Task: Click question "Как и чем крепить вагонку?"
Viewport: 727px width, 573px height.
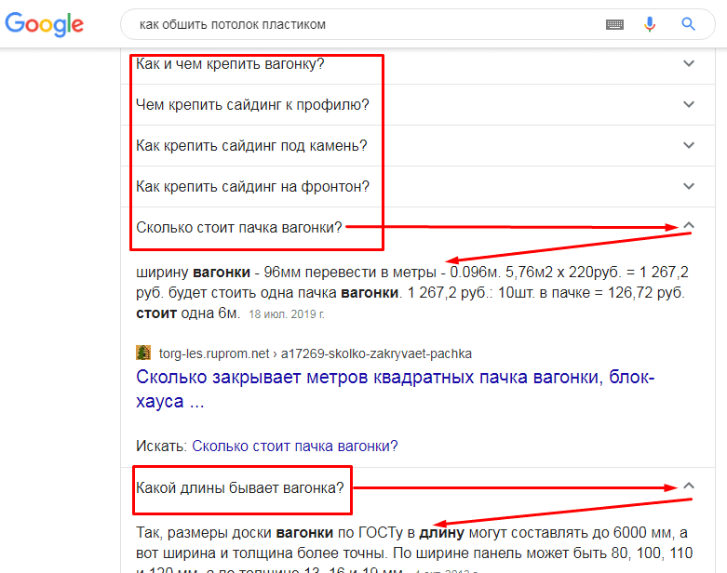Action: pyautogui.click(x=230, y=64)
